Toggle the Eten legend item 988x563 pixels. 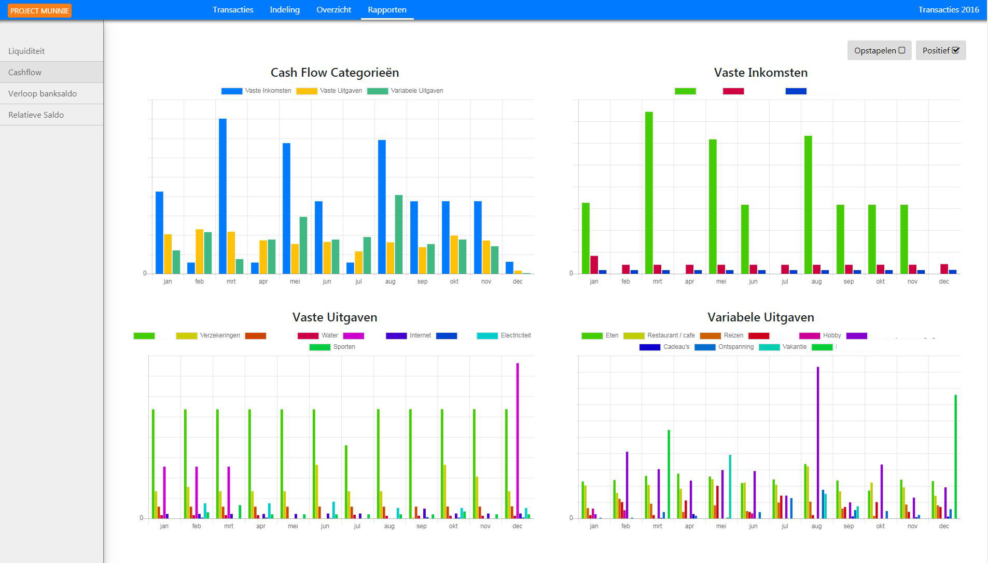[600, 335]
